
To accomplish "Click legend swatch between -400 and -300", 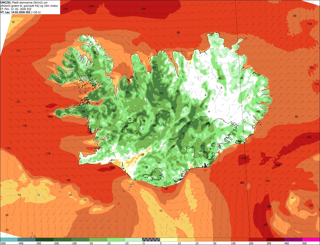I will click(x=26, y=239).
